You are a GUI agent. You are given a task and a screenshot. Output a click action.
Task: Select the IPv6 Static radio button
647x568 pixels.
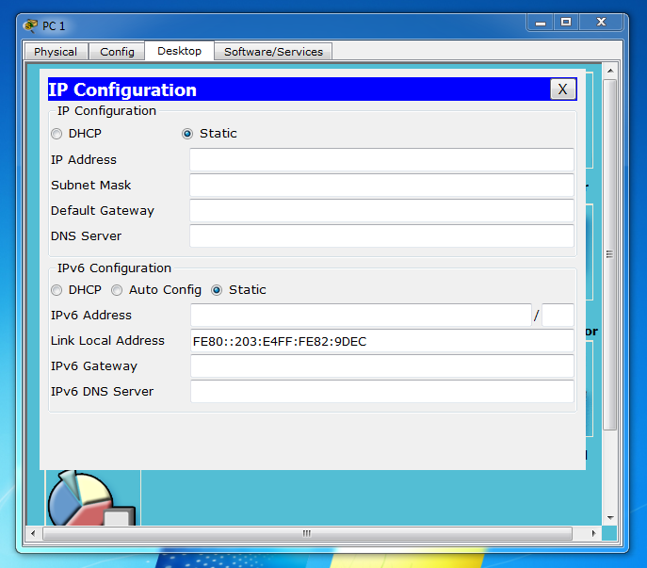pos(217,290)
